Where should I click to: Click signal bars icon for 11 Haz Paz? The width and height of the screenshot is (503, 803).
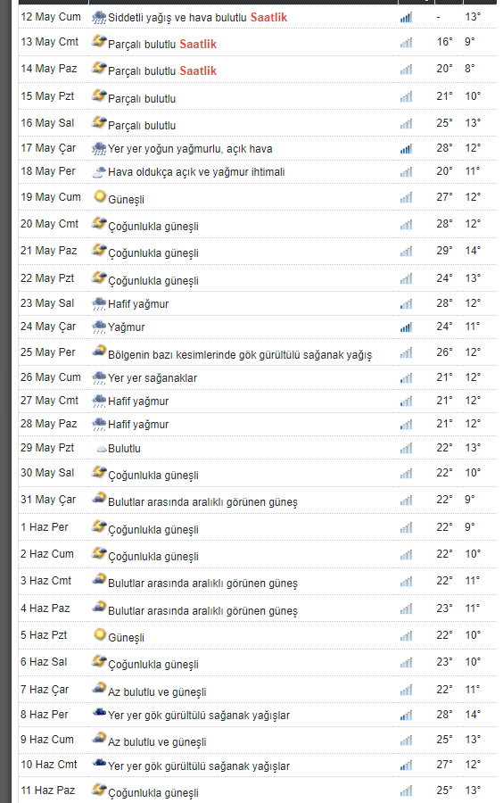pyautogui.click(x=407, y=791)
